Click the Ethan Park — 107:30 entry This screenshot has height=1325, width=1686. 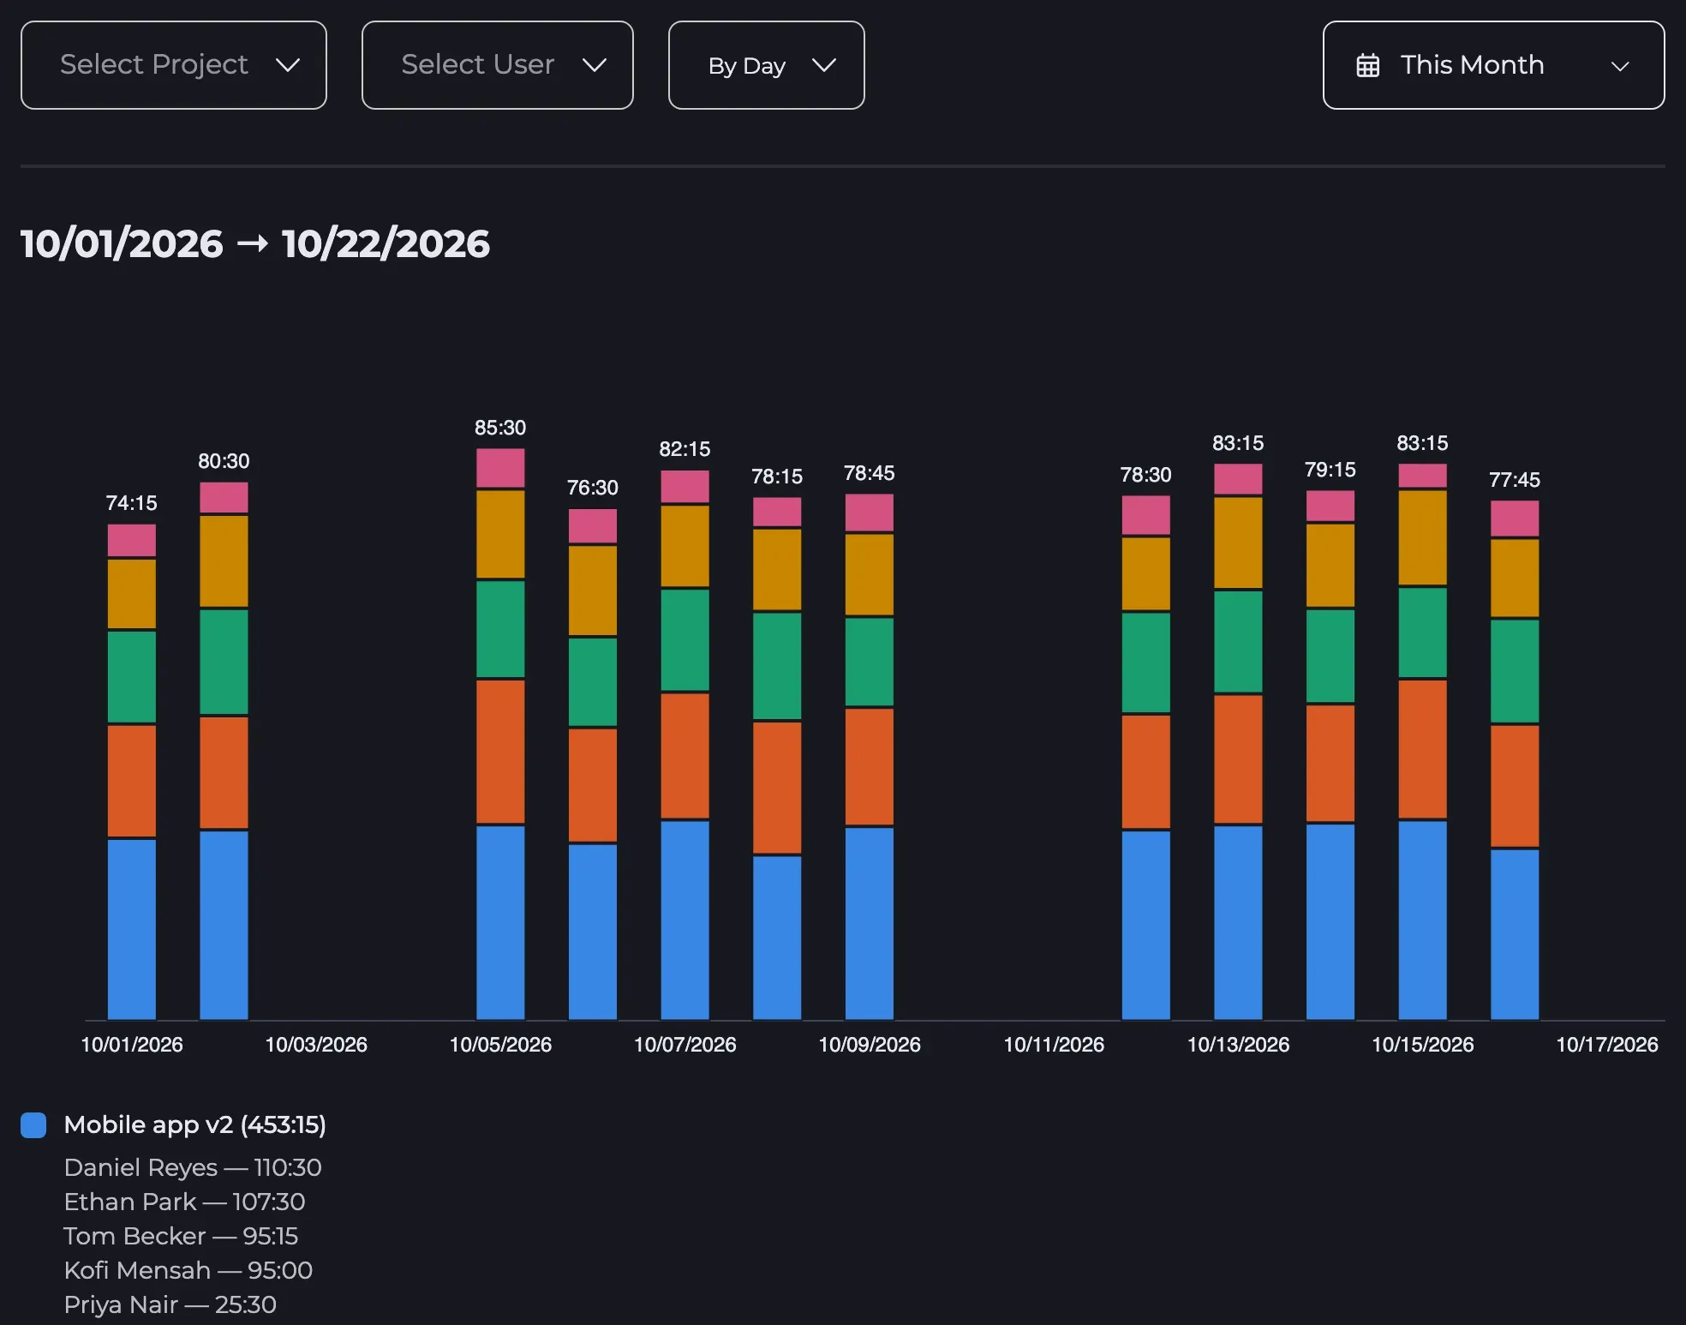pyautogui.click(x=184, y=1202)
